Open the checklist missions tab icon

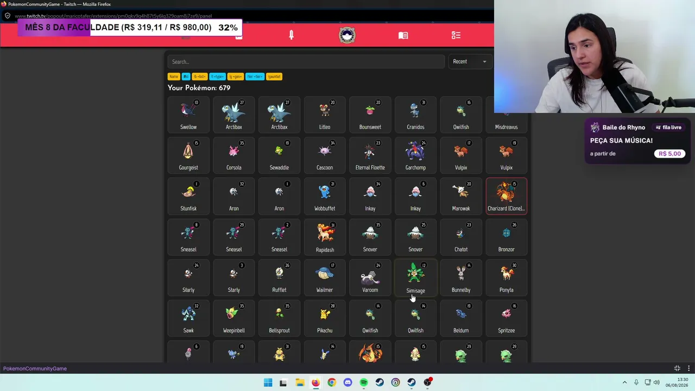(456, 35)
